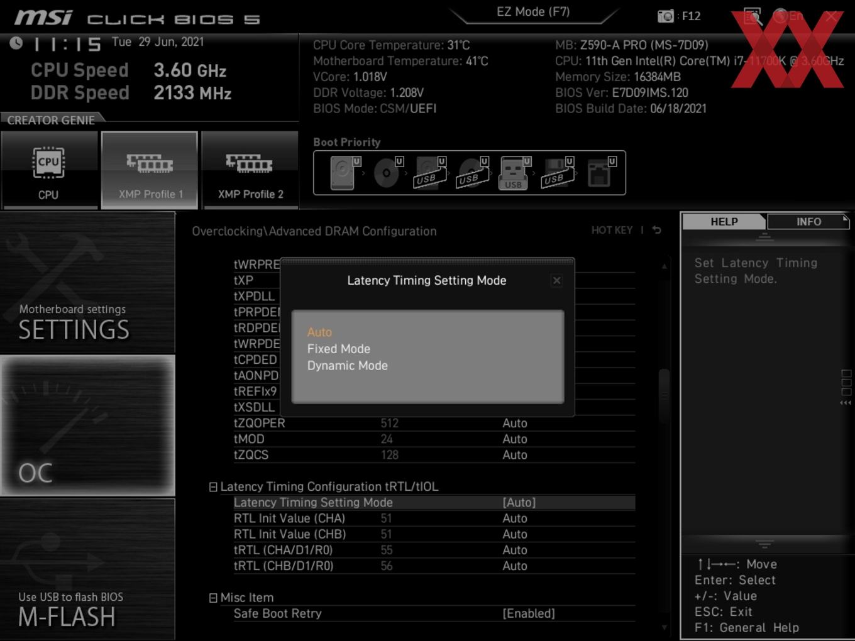Select the tXPDLL timing row
The height and width of the screenshot is (641, 855).
tap(255, 296)
